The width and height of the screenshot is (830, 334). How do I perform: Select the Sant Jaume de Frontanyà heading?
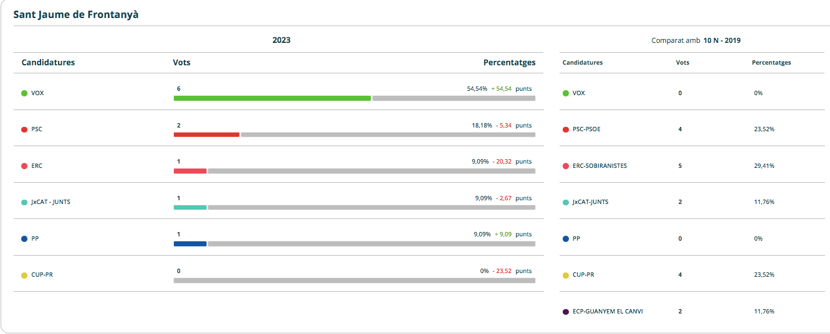point(76,14)
